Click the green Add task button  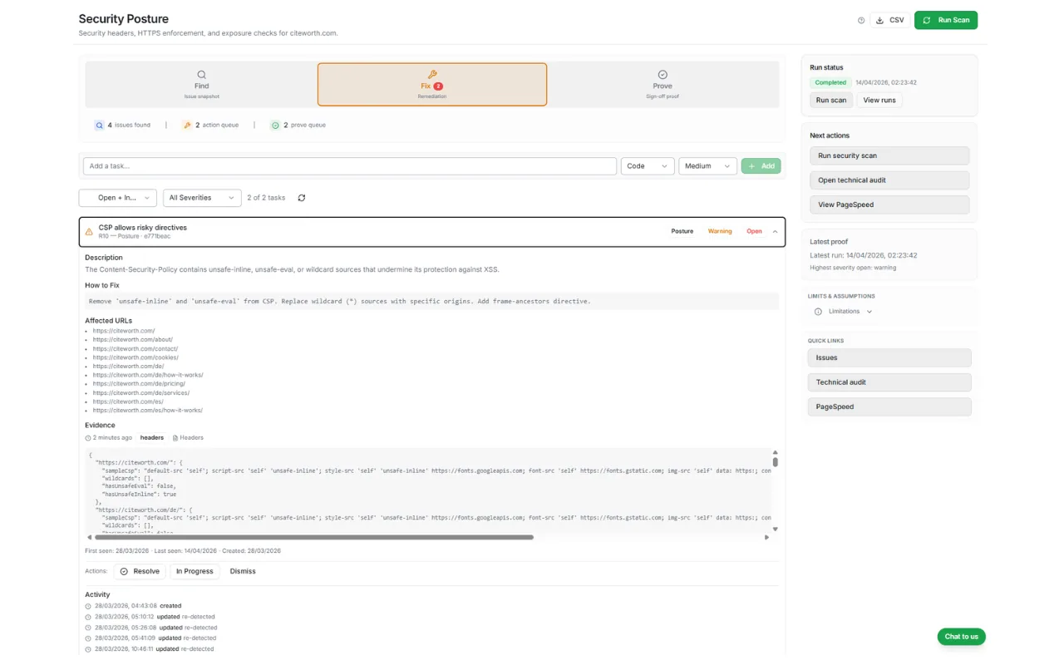pyautogui.click(x=761, y=166)
